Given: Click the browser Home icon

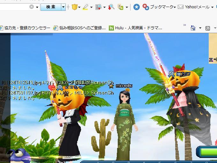Looking at the screenshot, I should coord(193,28).
